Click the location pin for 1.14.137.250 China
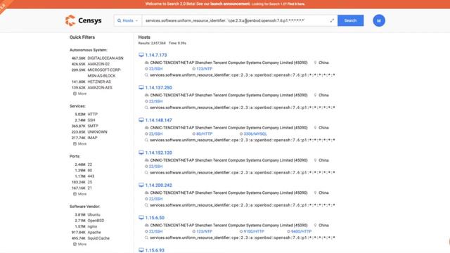Viewport: 450px width, 253px height. click(x=315, y=96)
